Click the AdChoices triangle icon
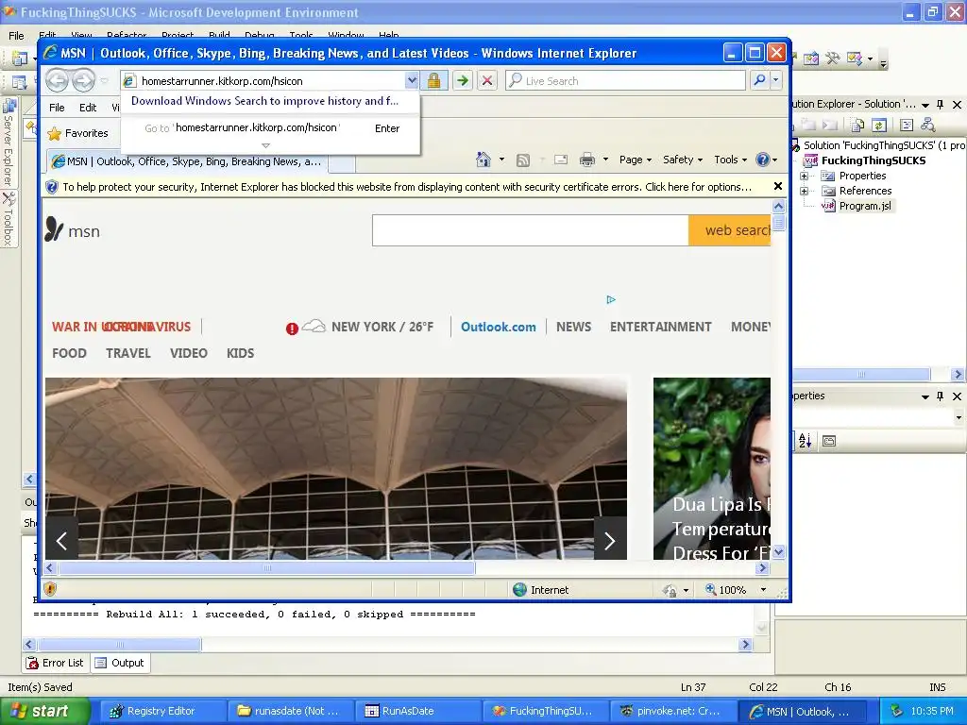Viewport: 967px width, 725px height. (611, 299)
